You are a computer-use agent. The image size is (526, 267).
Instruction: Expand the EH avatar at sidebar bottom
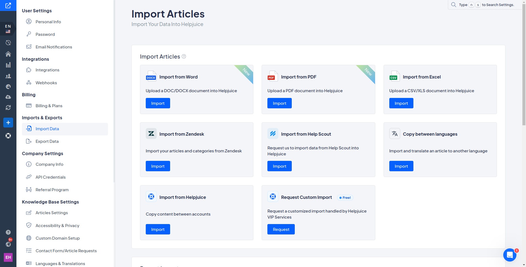(8, 257)
